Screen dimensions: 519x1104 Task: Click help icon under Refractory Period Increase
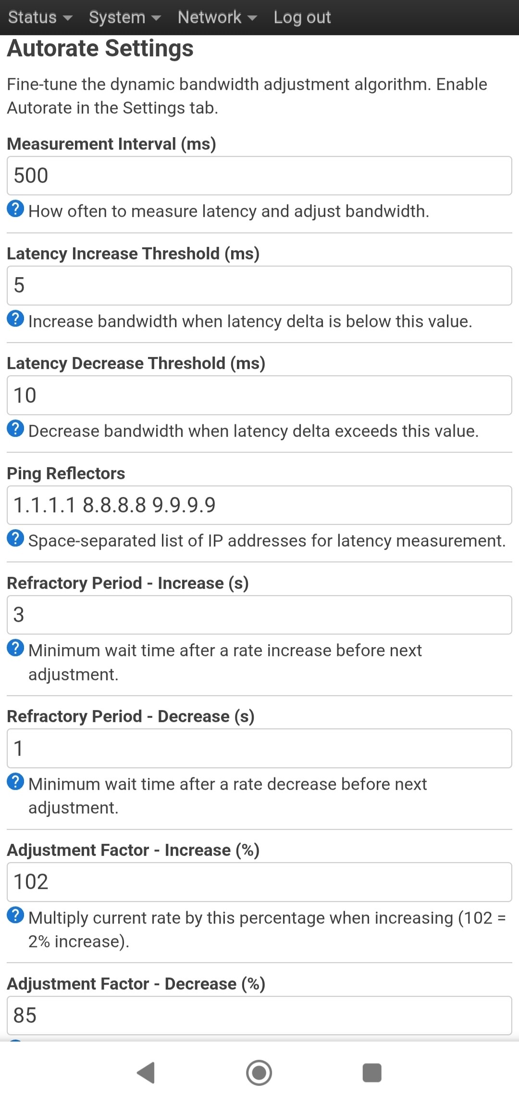(x=15, y=648)
